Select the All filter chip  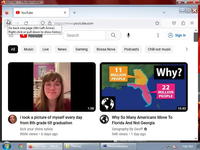(x=13, y=49)
